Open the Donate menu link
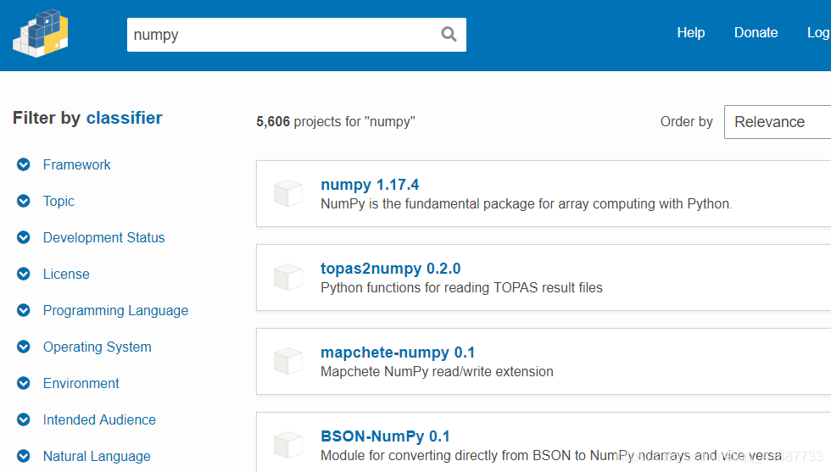 pyautogui.click(x=756, y=33)
